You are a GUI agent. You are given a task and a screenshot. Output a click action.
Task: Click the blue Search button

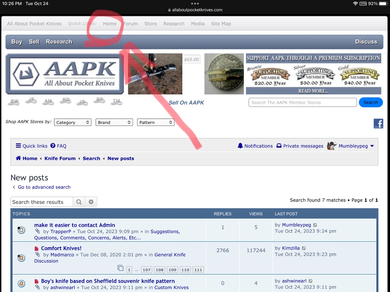(371, 102)
